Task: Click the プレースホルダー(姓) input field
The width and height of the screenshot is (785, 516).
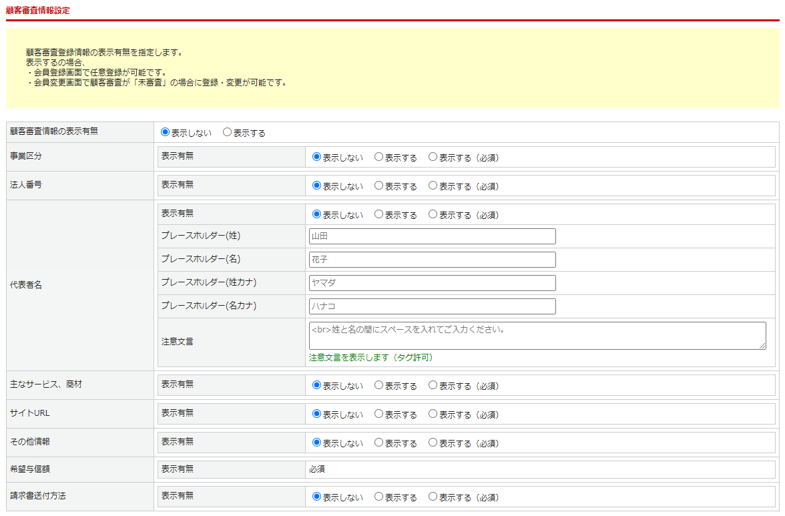Action: tap(432, 236)
